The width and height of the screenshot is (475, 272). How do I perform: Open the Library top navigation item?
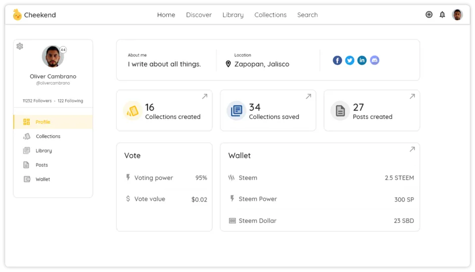(x=233, y=15)
